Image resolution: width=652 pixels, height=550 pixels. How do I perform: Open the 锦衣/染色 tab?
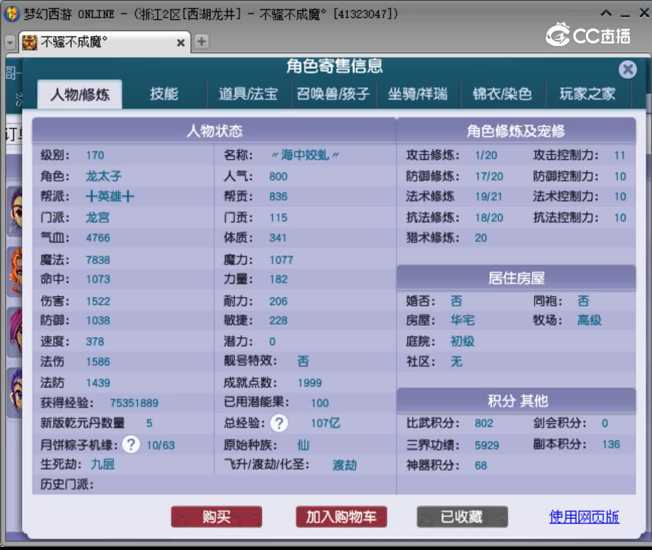click(502, 94)
